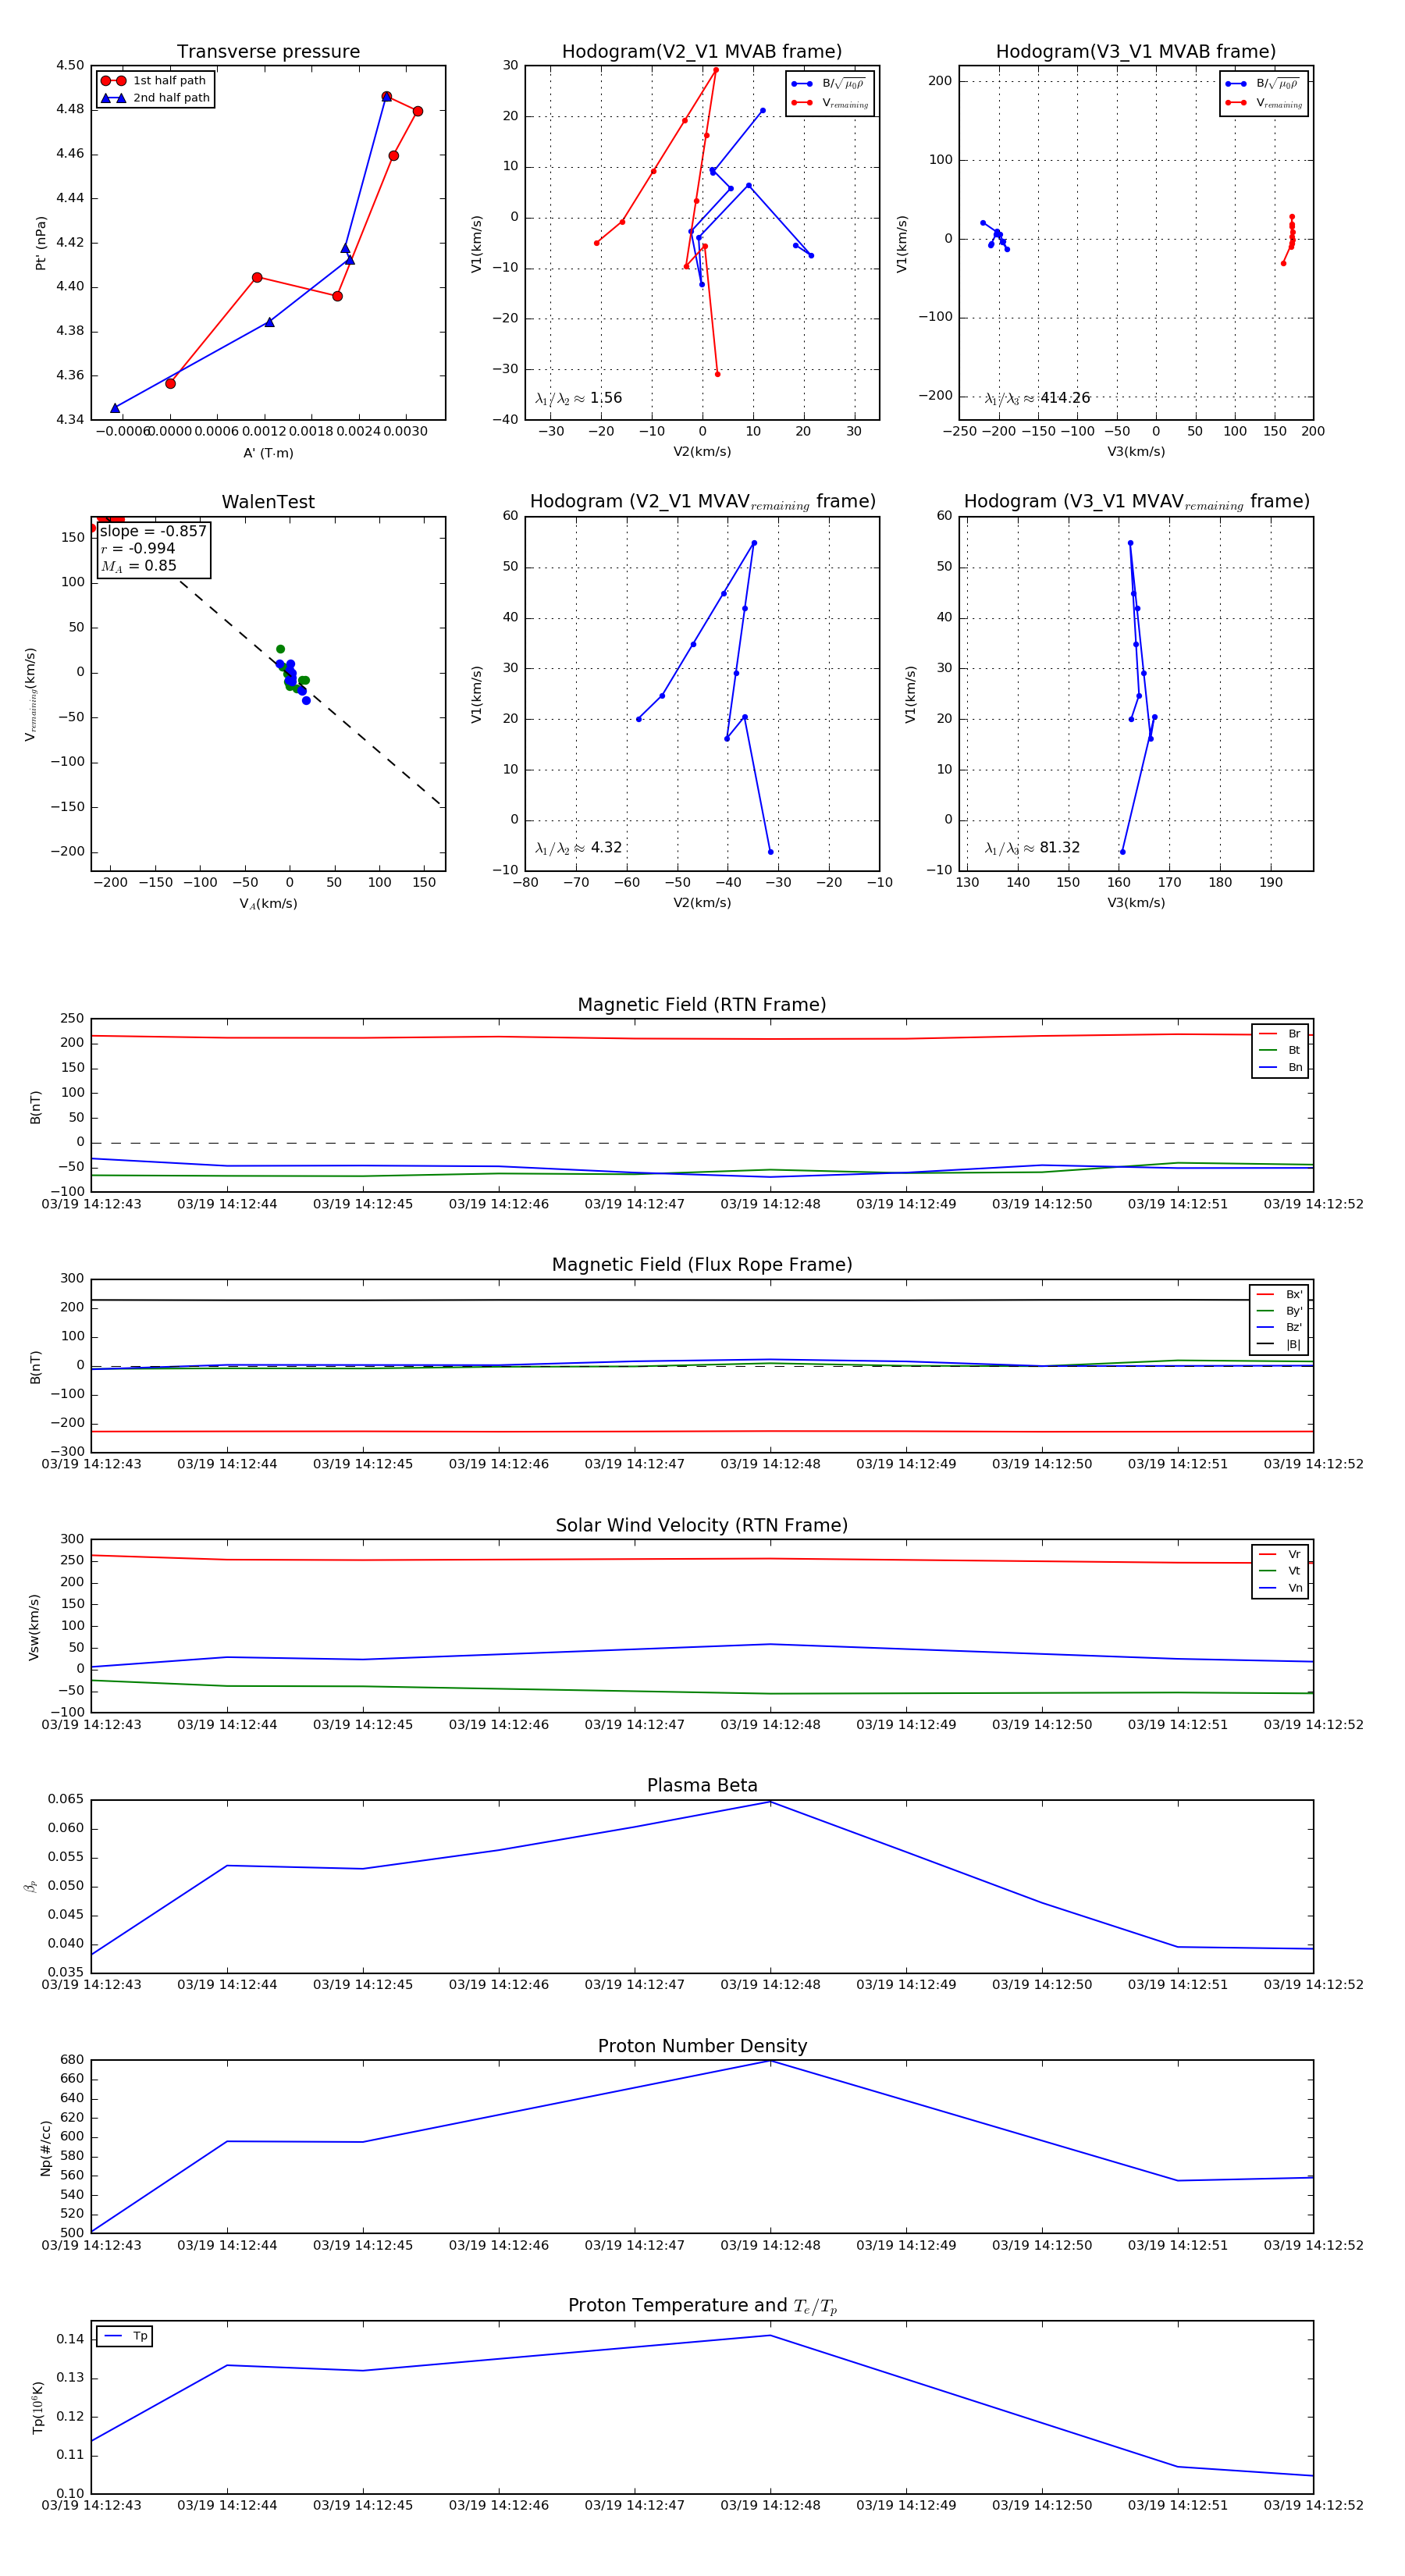Select the Bn legend entry

pos(1280,1068)
